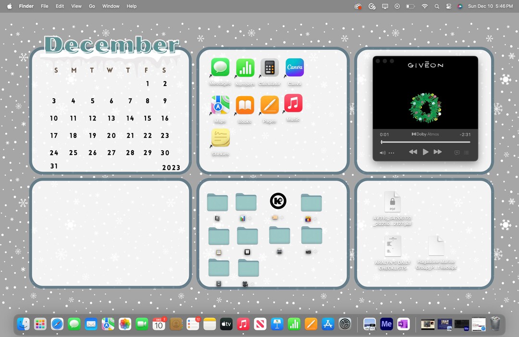519x337 pixels.
Task: Launch the Books app icon
Action: coord(245,105)
